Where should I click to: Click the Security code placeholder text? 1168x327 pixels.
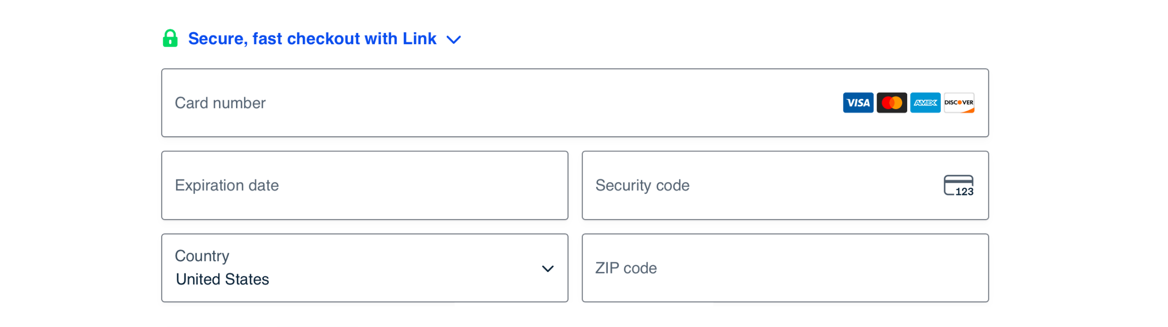tap(641, 185)
